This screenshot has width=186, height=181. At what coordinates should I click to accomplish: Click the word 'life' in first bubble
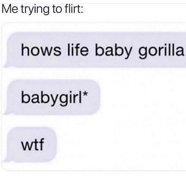pos(78,50)
